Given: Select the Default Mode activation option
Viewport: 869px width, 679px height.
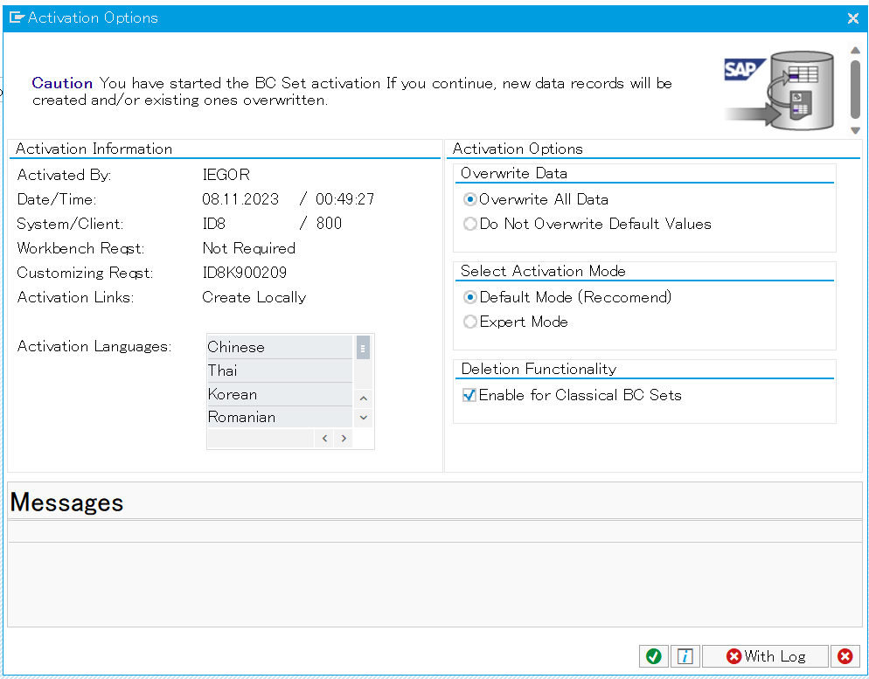Looking at the screenshot, I should coord(470,297).
